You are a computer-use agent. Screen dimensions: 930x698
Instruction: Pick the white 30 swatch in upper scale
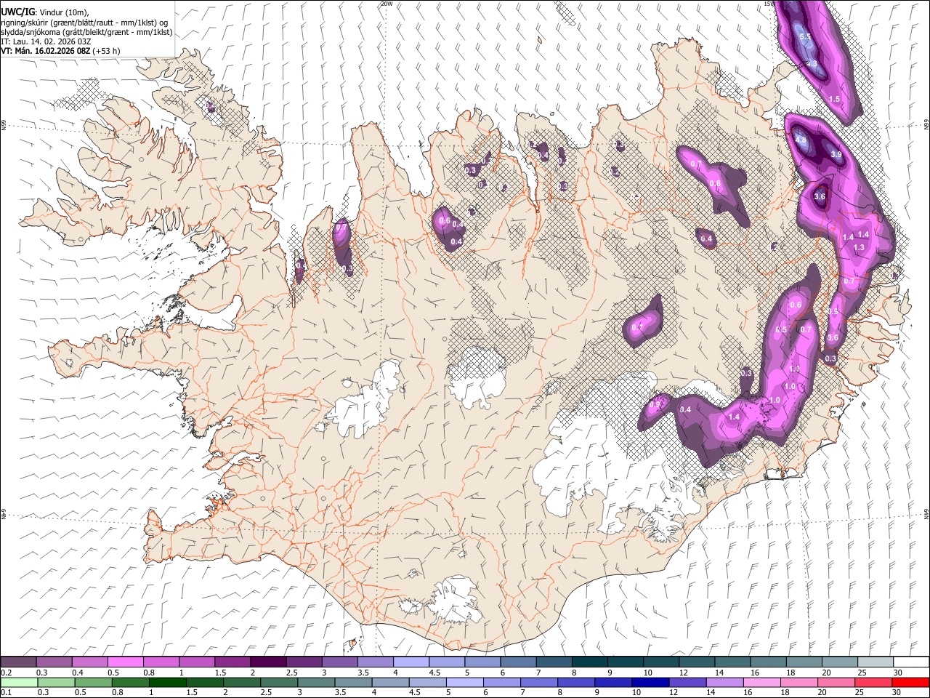(911, 662)
